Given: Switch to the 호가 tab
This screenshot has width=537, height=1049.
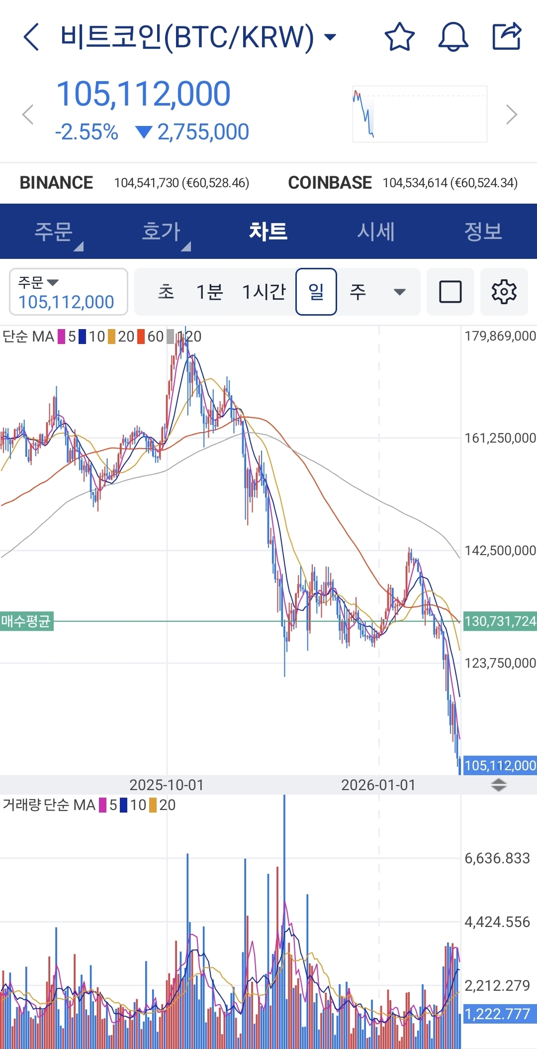Looking at the screenshot, I should pos(161,232).
